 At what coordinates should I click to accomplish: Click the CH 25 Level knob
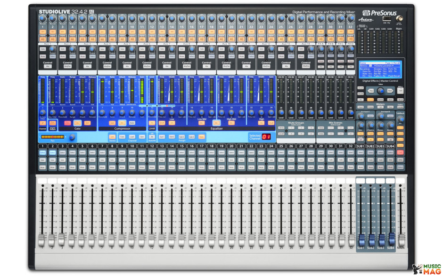[x=281, y=112]
